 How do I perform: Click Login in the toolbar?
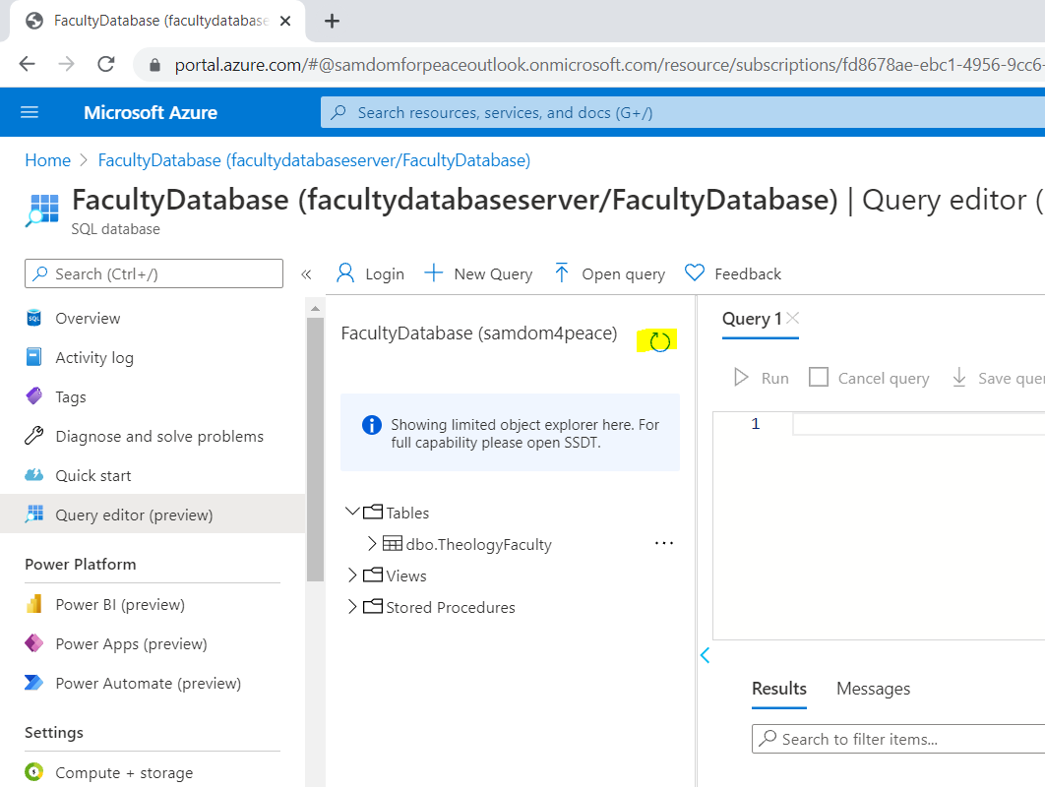pyautogui.click(x=371, y=273)
